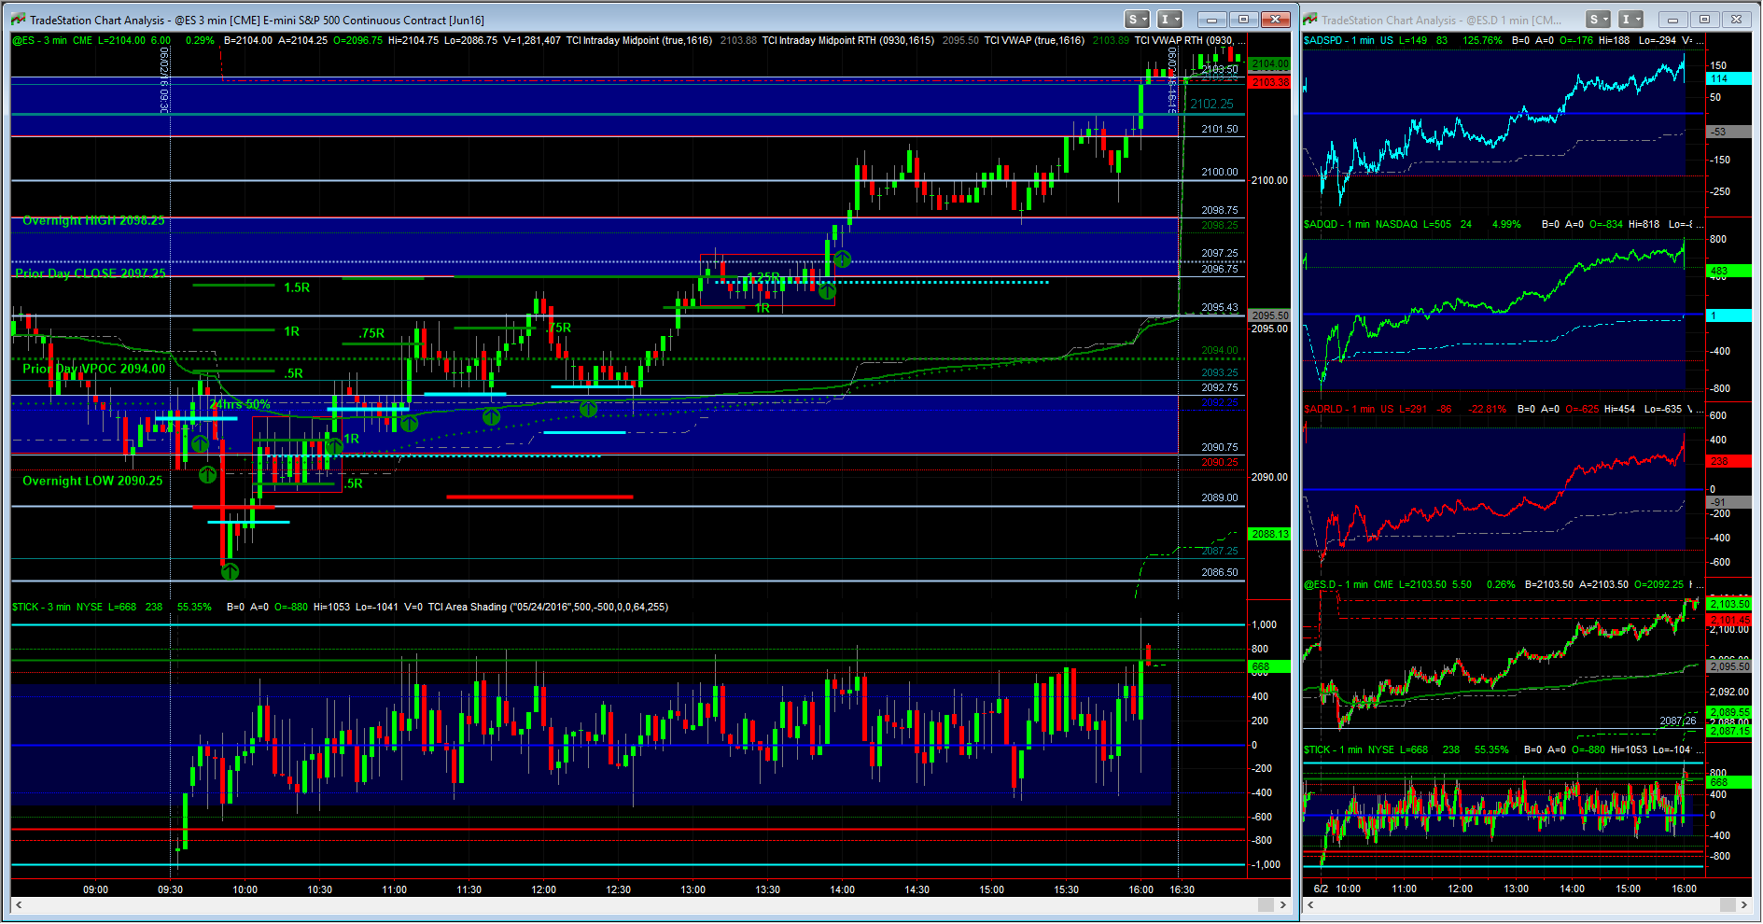Minimize the @ES.D 1 min chart window
Image resolution: width=1763 pixels, height=924 pixels.
coord(1673,20)
